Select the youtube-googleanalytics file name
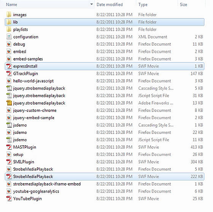 tap(36, 191)
